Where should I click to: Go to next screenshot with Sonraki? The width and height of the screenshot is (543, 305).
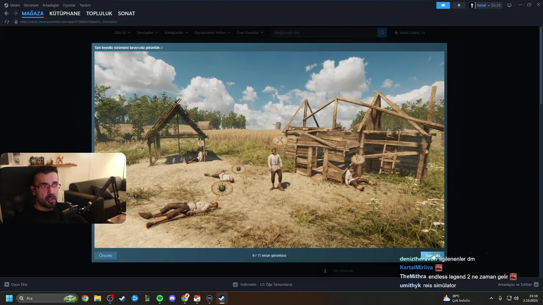[432, 255]
